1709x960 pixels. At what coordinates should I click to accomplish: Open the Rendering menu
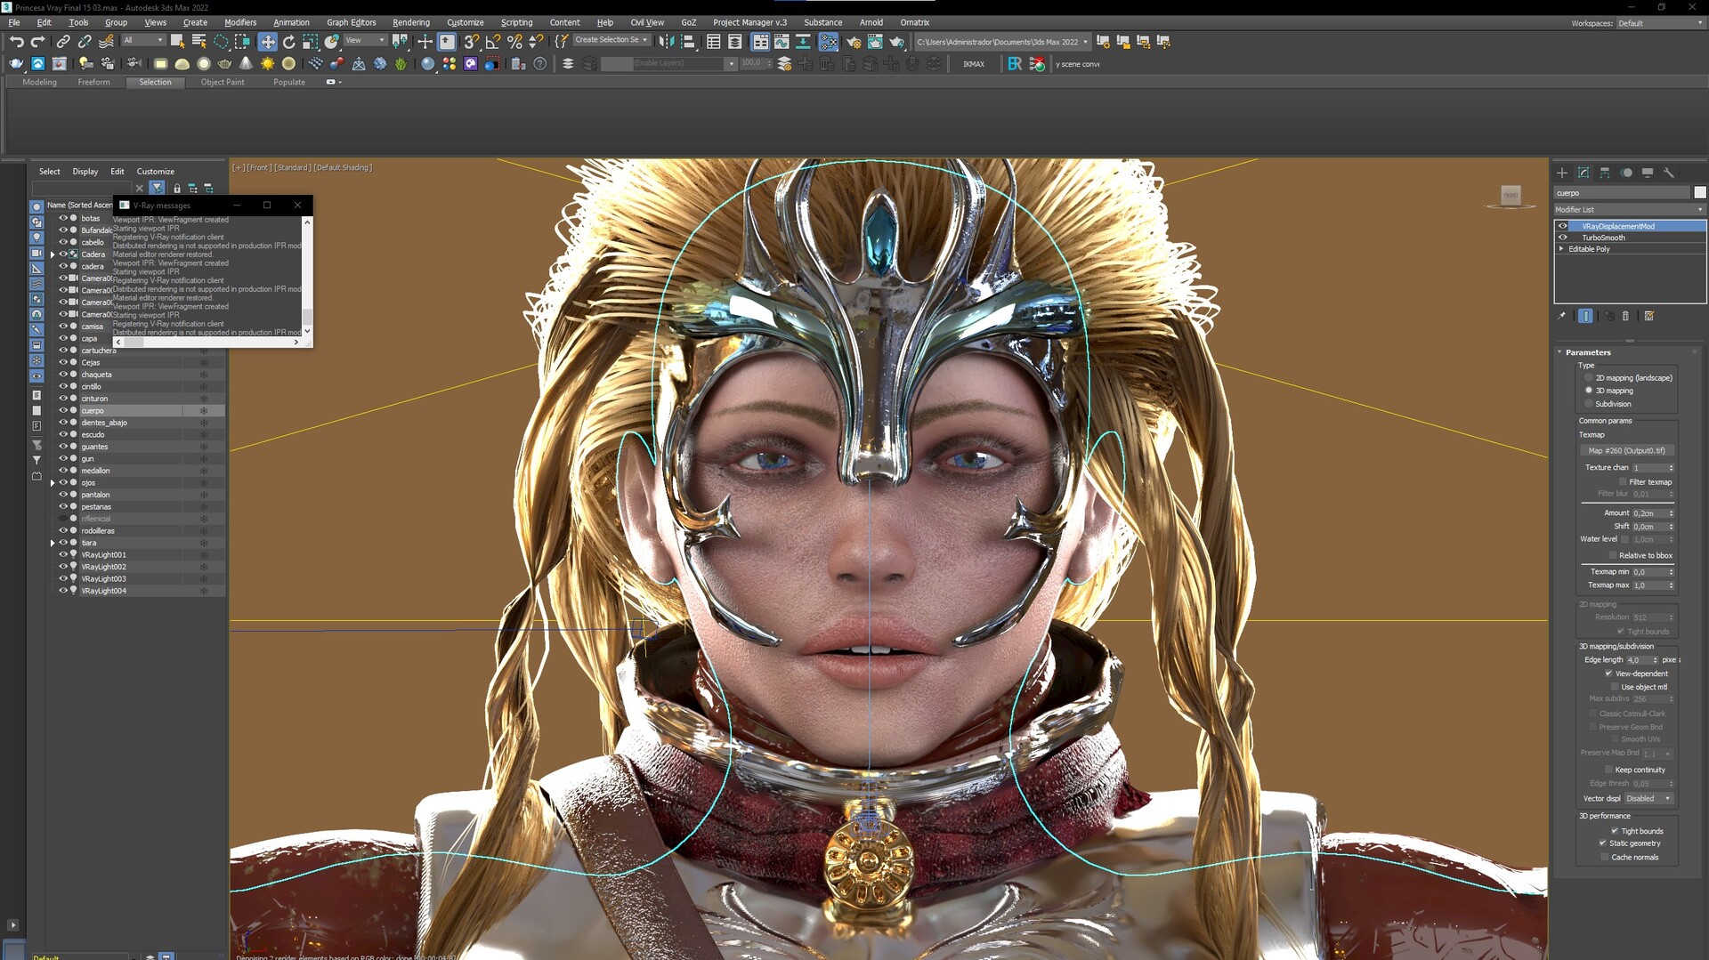[410, 22]
